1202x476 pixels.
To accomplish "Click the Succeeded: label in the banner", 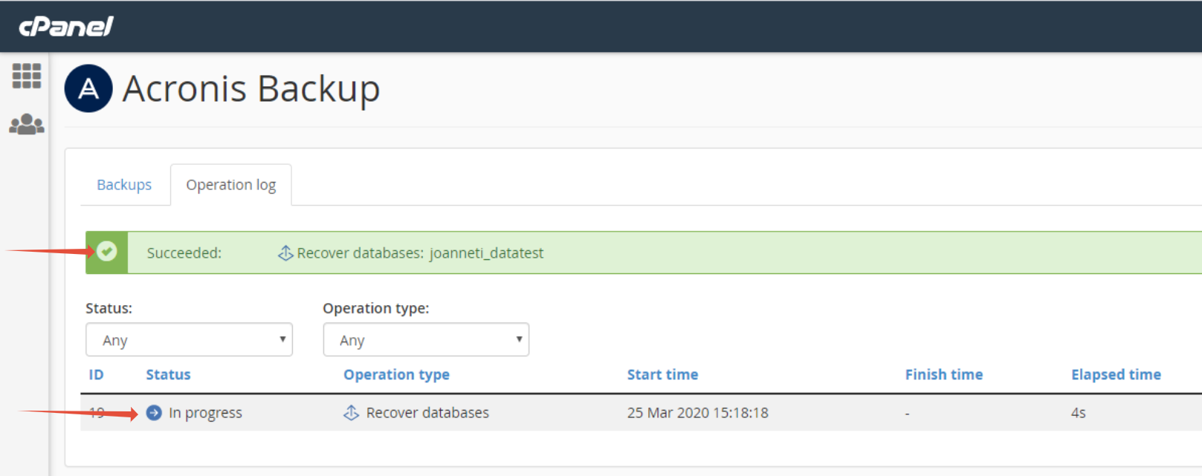I will tap(184, 253).
